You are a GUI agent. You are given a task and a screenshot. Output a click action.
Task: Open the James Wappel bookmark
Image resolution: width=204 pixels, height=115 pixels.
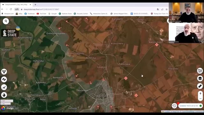[x=120, y=13]
